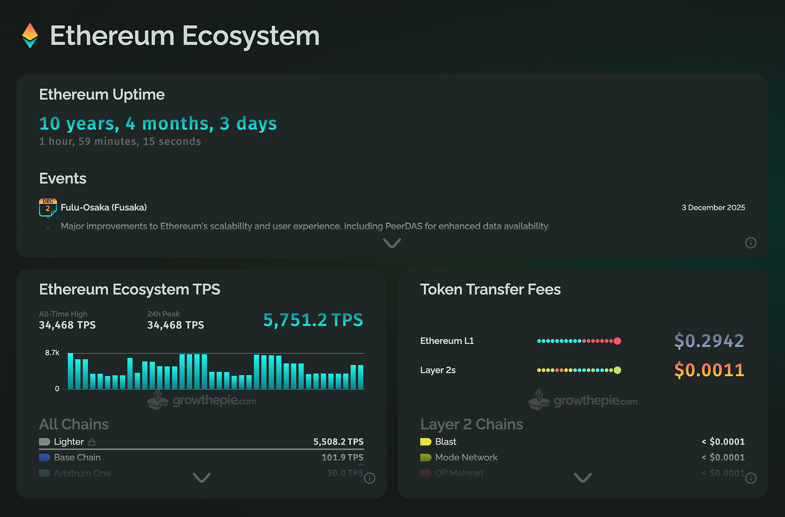The height and width of the screenshot is (517, 785).
Task: Click the gray Lighter chain icon
Action: click(45, 442)
